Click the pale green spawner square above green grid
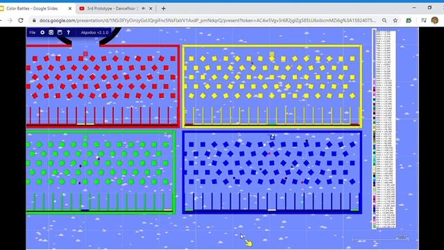Viewport: 444px width, 250px height. point(85,137)
